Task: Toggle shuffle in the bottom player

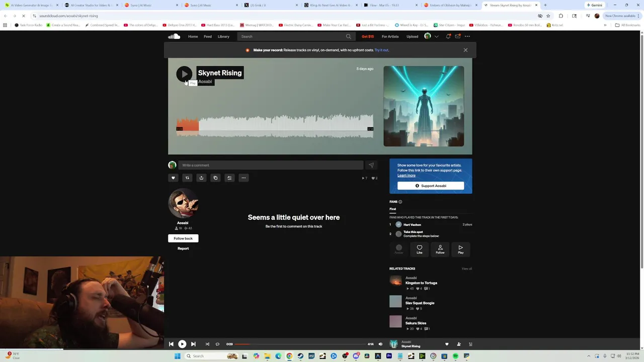Action: point(207,344)
